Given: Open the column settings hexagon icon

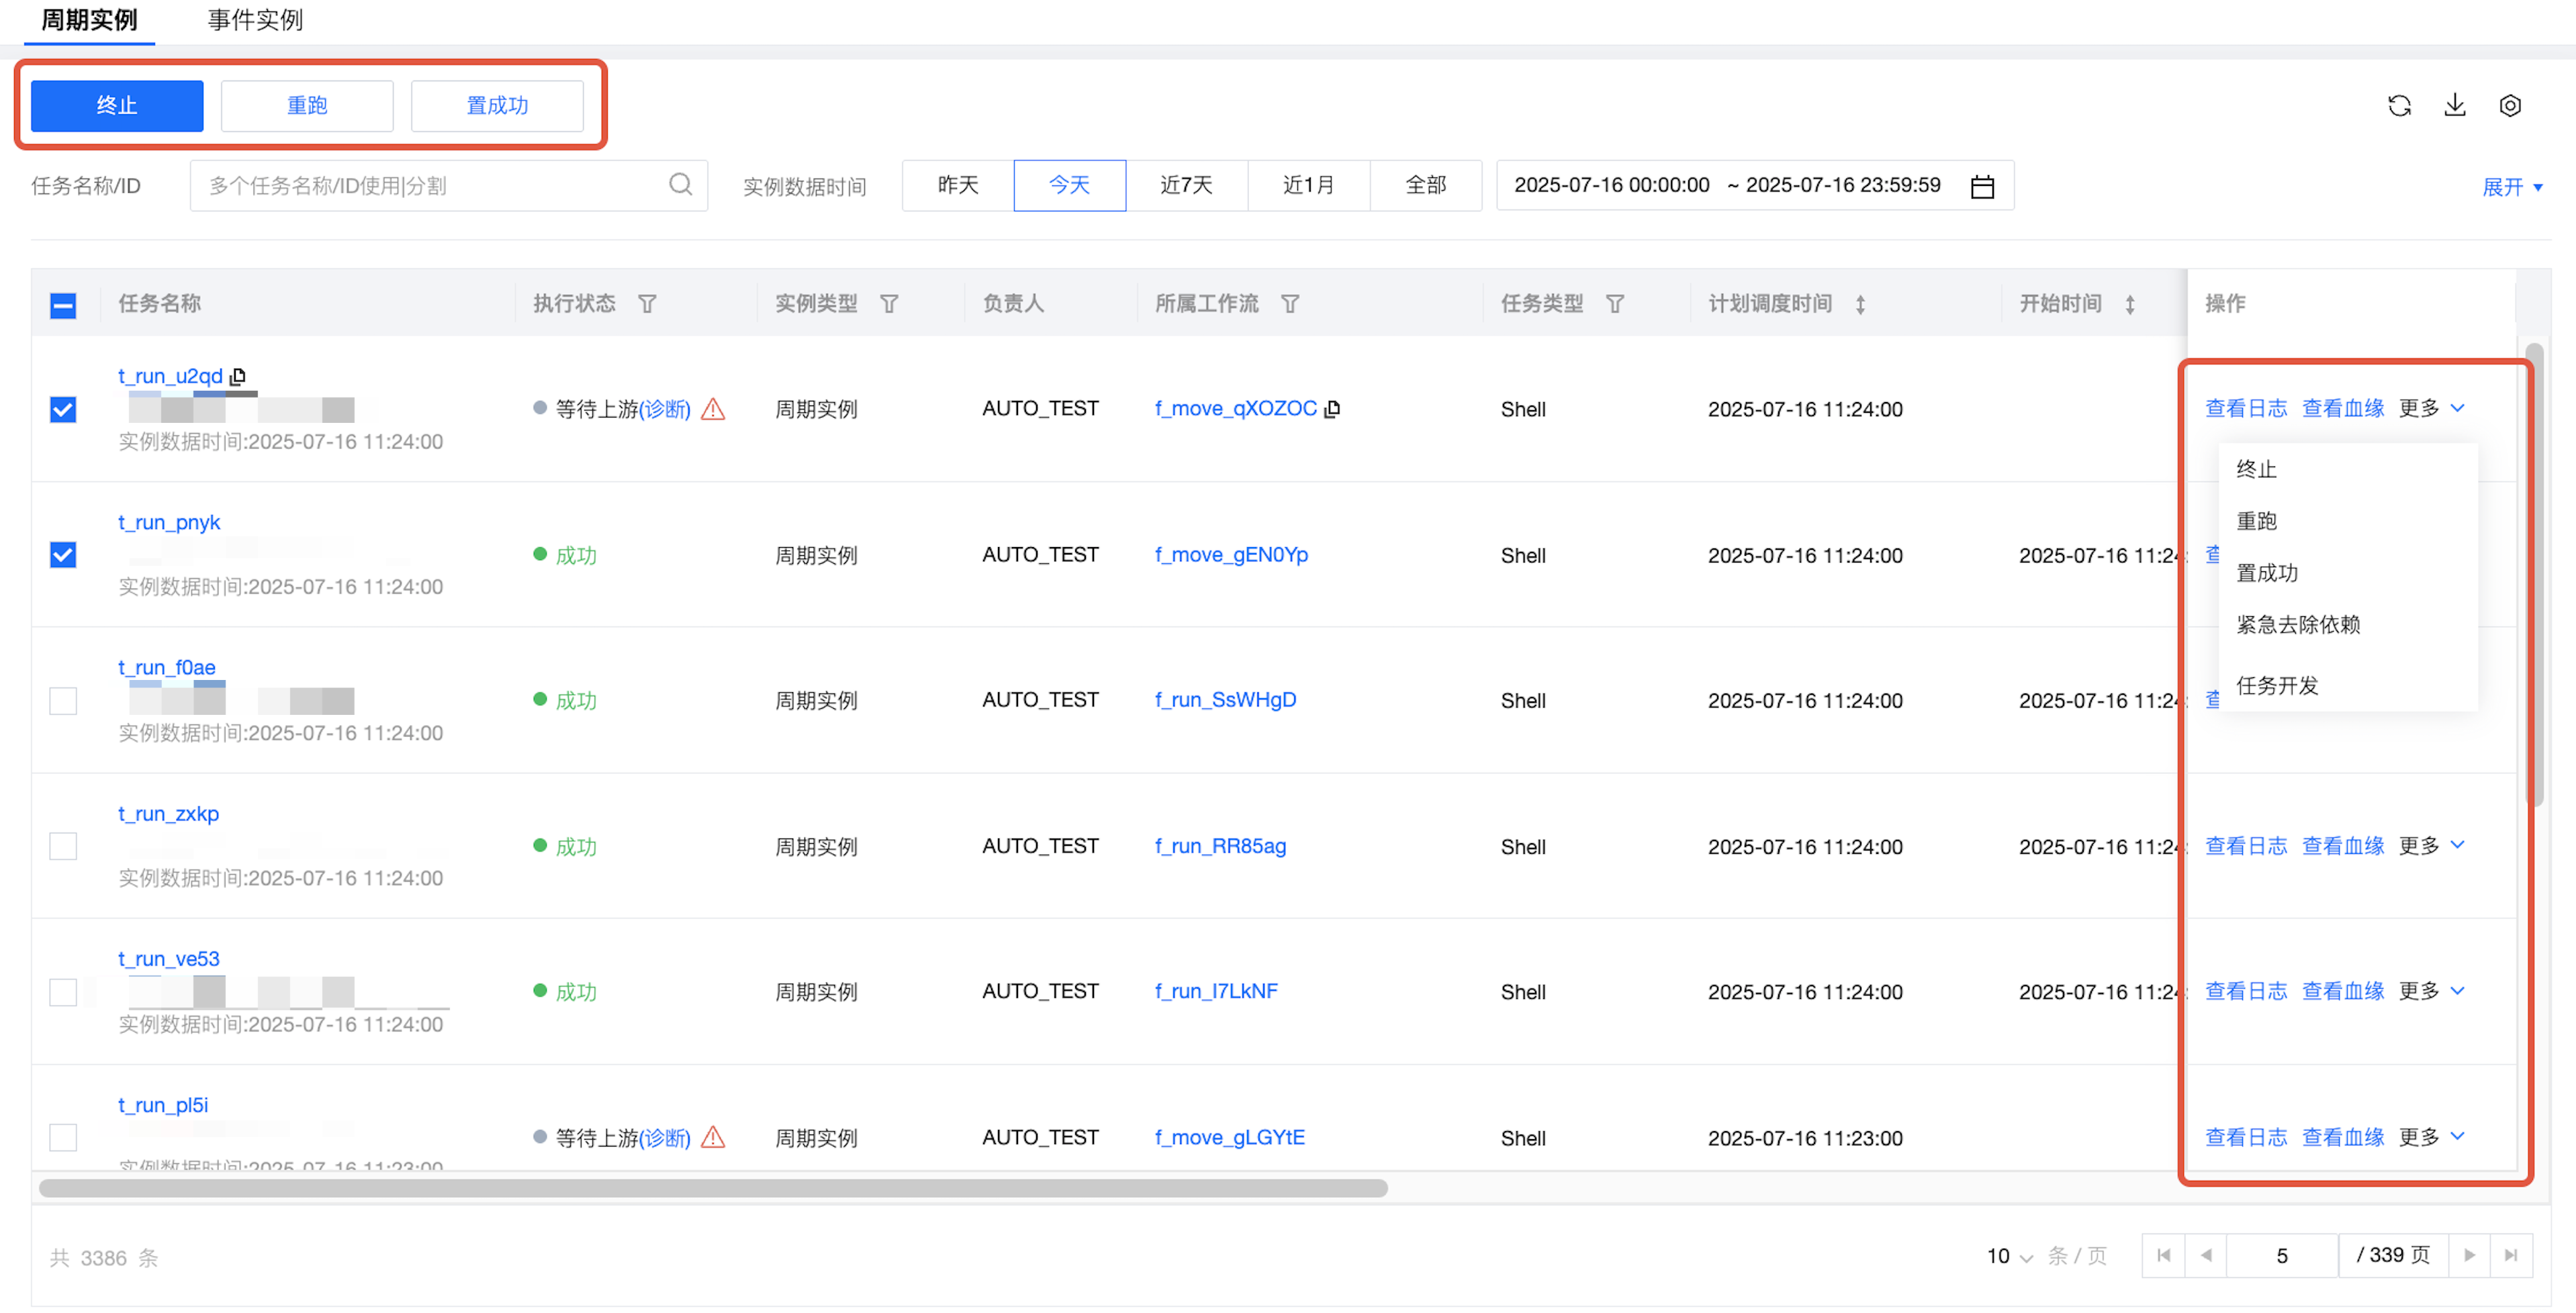Looking at the screenshot, I should 2509,105.
